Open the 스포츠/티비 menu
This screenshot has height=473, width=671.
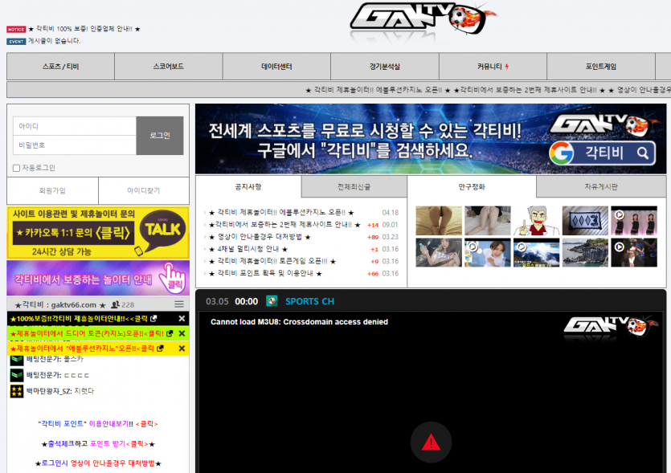(x=61, y=67)
